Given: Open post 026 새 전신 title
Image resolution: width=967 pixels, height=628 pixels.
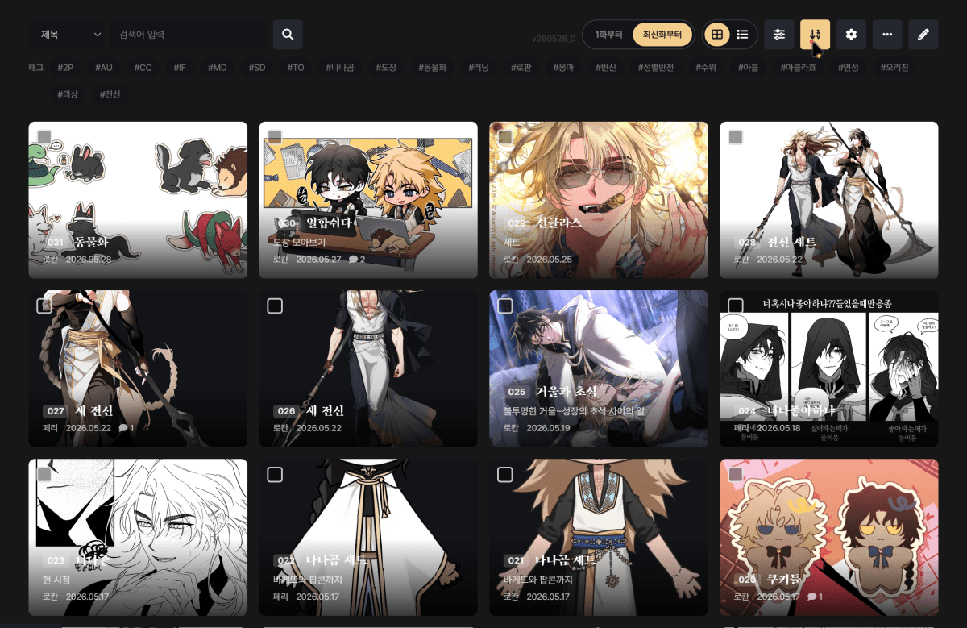Looking at the screenshot, I should click(325, 411).
